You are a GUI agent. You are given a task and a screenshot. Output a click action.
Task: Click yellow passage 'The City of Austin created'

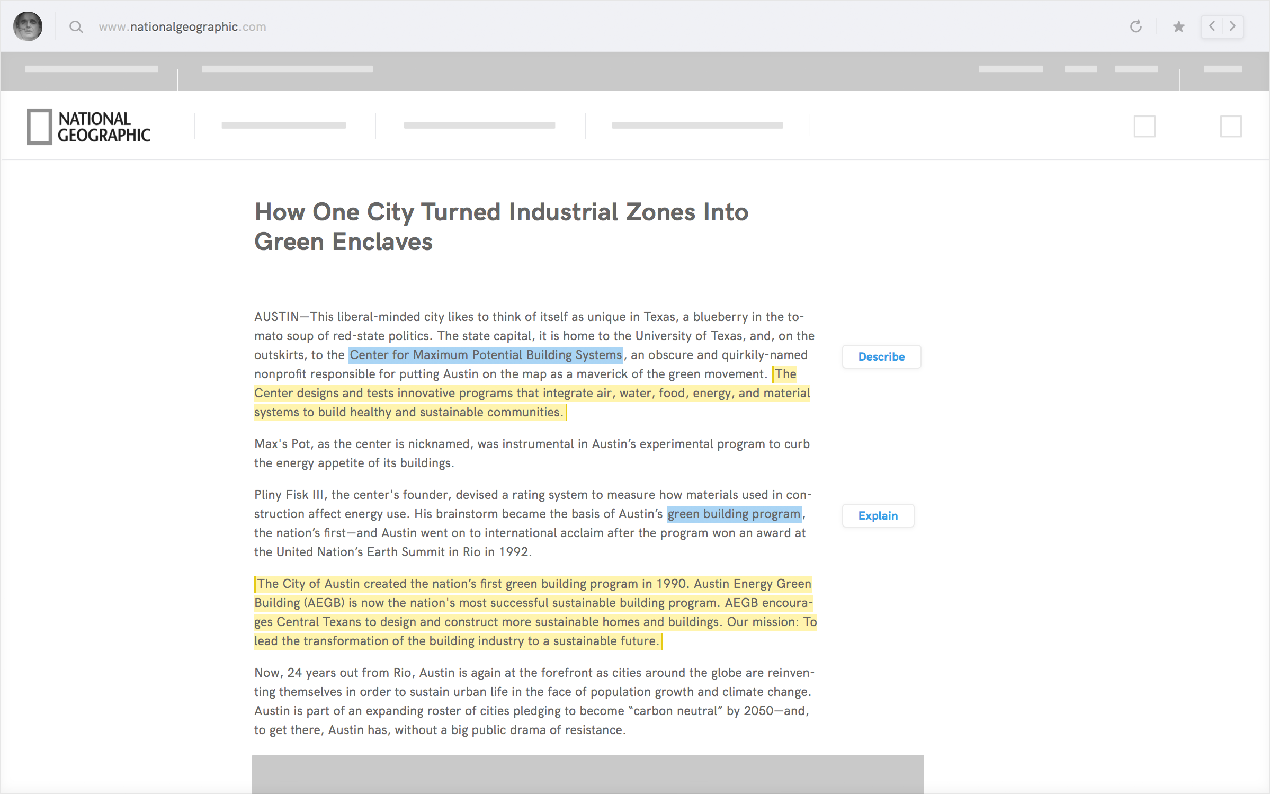[x=535, y=612]
